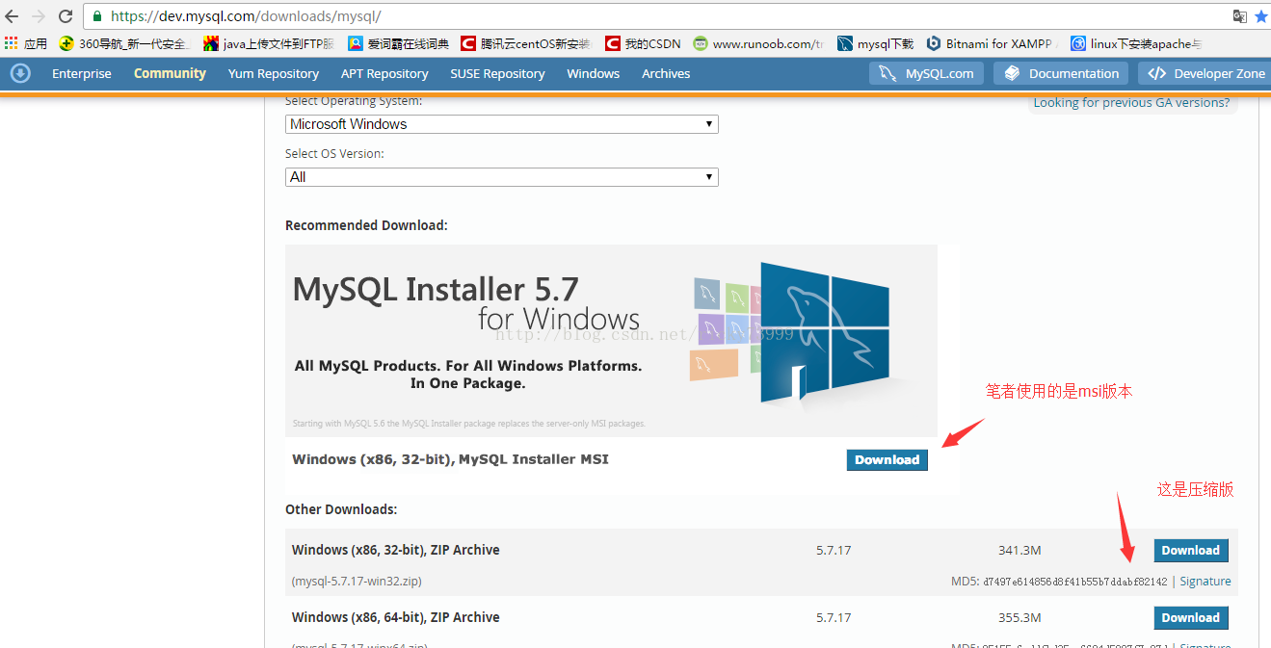Open the APT Repository tab
Viewport: 1271px width, 648px height.
384,73
